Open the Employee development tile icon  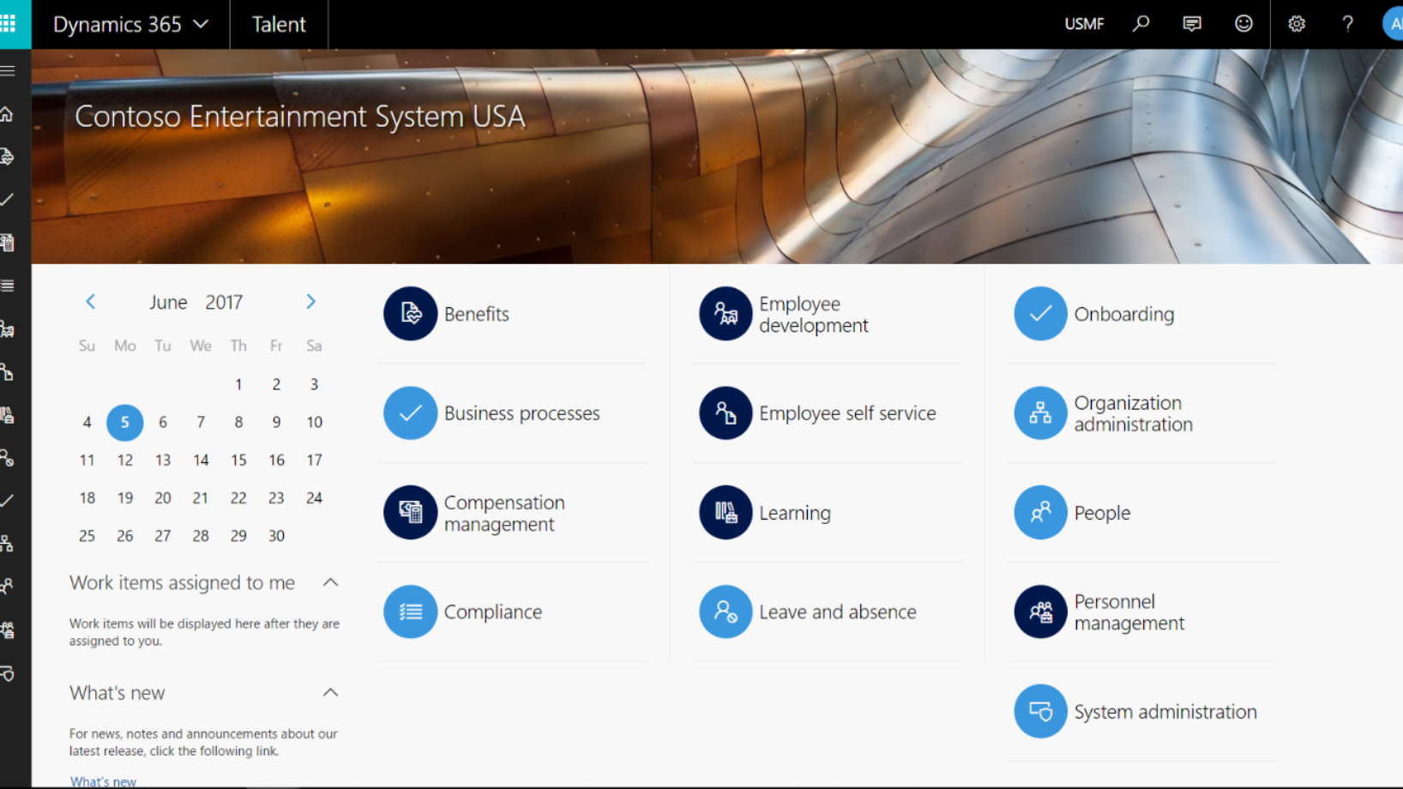coord(726,314)
